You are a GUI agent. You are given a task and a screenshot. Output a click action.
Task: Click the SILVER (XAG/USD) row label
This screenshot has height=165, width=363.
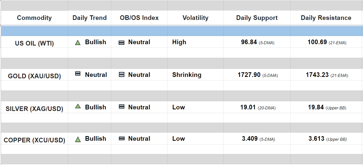34,109
